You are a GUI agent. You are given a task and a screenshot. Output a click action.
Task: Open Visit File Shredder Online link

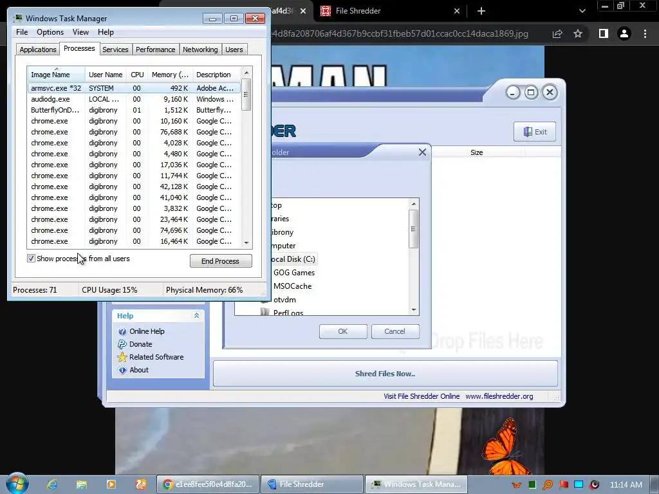(x=421, y=396)
